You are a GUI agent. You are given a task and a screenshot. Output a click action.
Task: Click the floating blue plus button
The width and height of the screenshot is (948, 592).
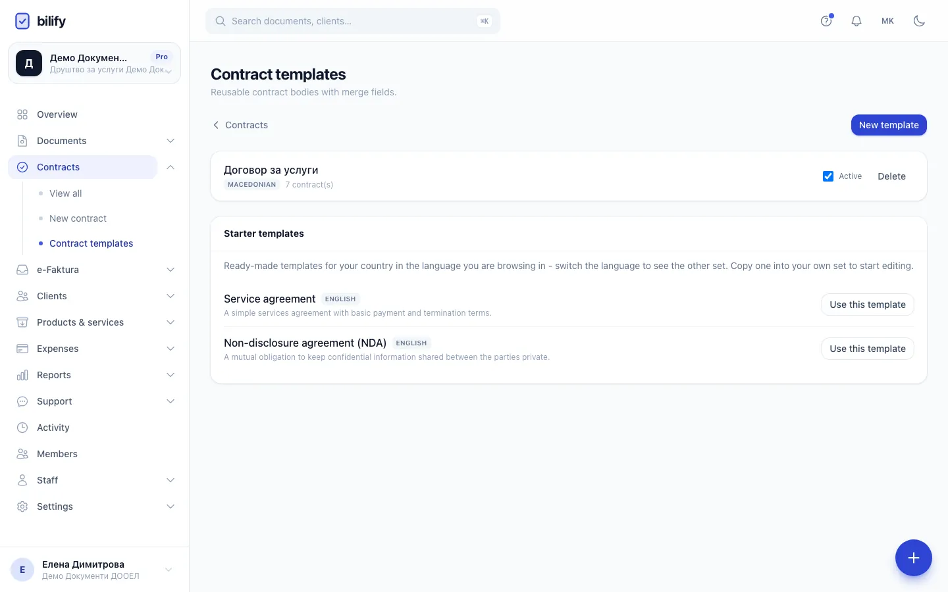click(913, 558)
